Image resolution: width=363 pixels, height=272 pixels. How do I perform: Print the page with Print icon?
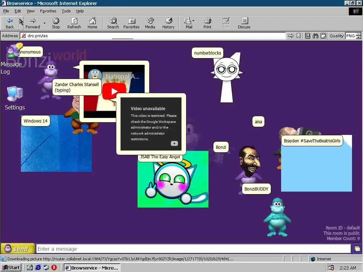click(x=207, y=23)
